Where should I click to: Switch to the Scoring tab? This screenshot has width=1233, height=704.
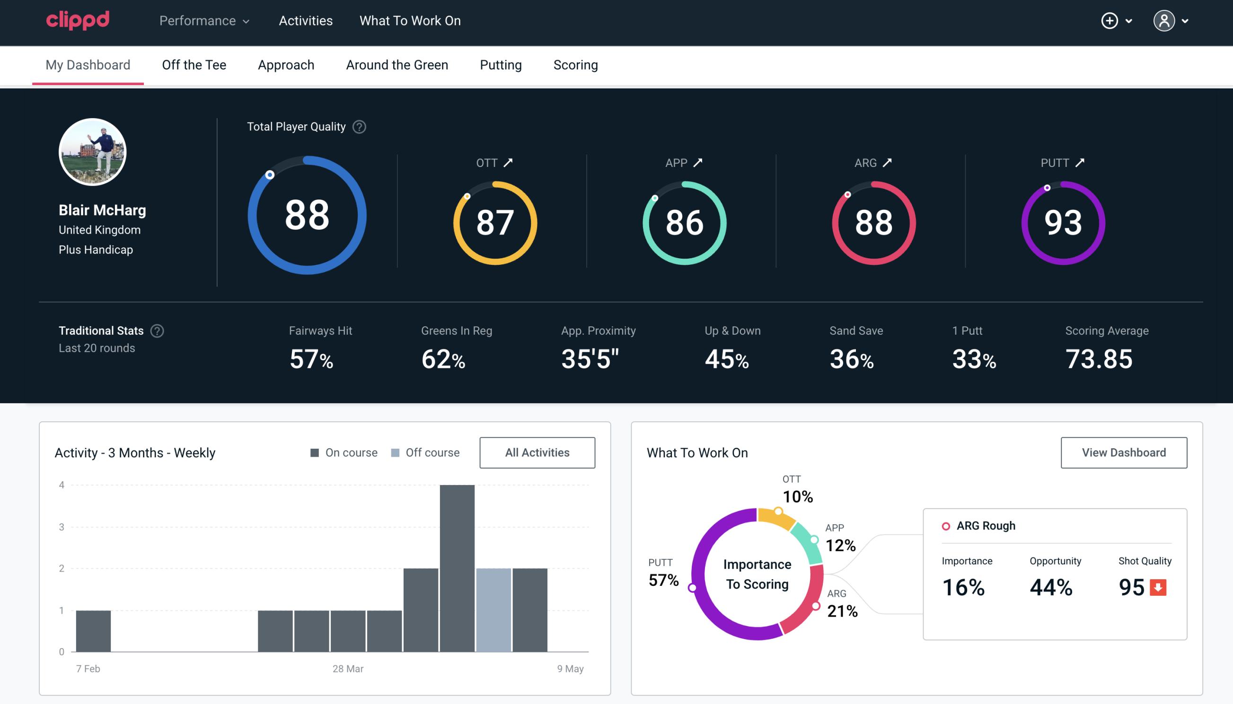[x=576, y=64]
